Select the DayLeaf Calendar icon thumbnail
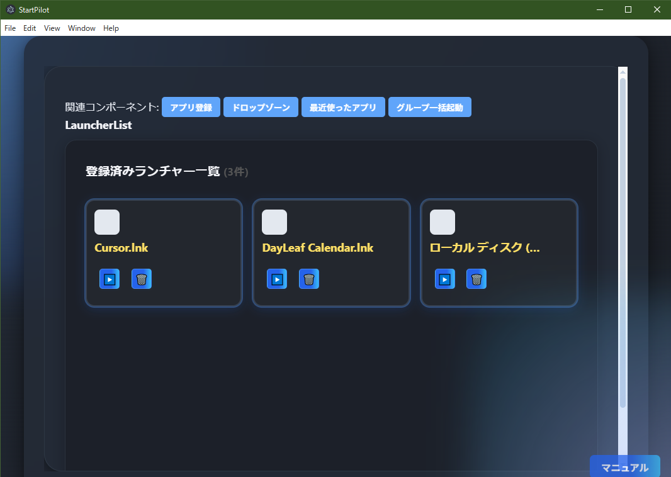Viewport: 671px width, 477px height. click(274, 222)
